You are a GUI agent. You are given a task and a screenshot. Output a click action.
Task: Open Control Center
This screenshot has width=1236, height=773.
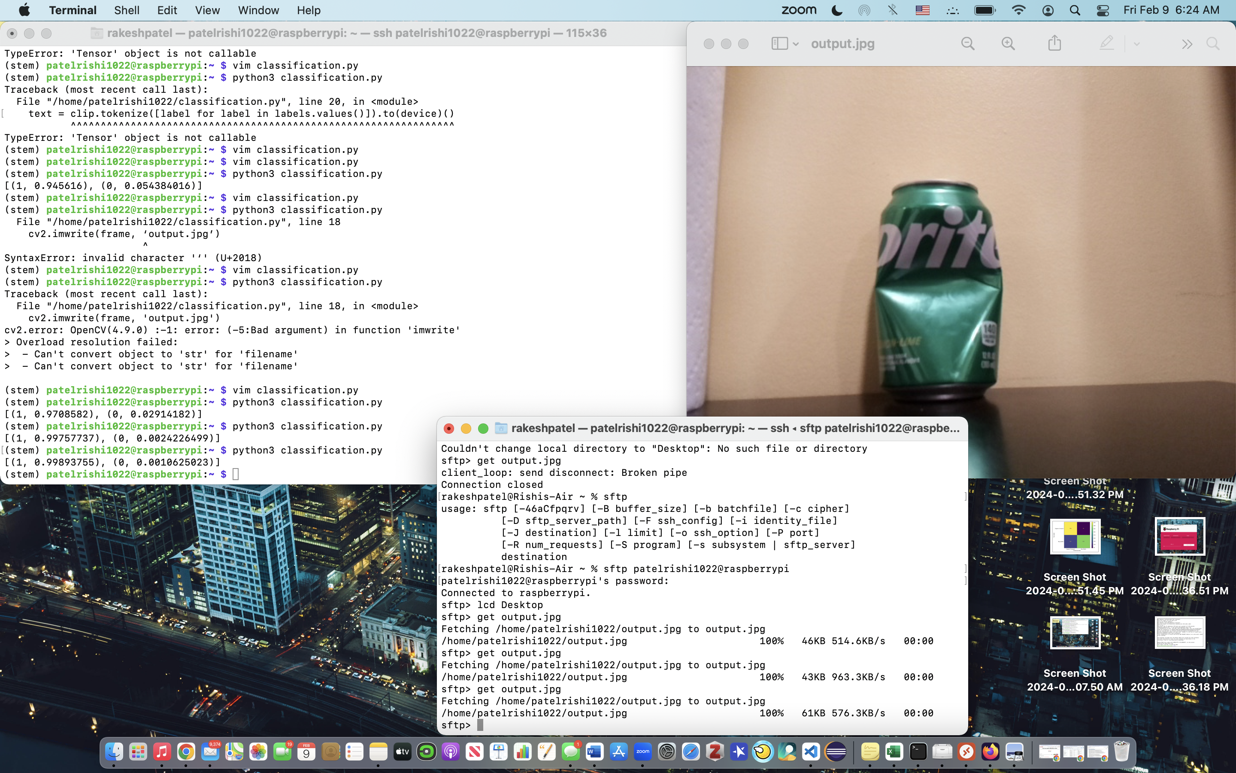click(1103, 10)
